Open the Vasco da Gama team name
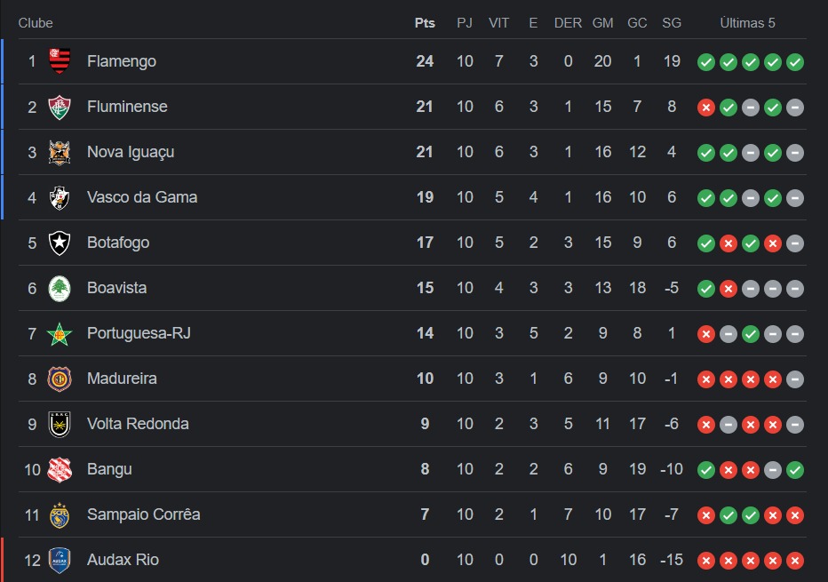 coord(142,197)
